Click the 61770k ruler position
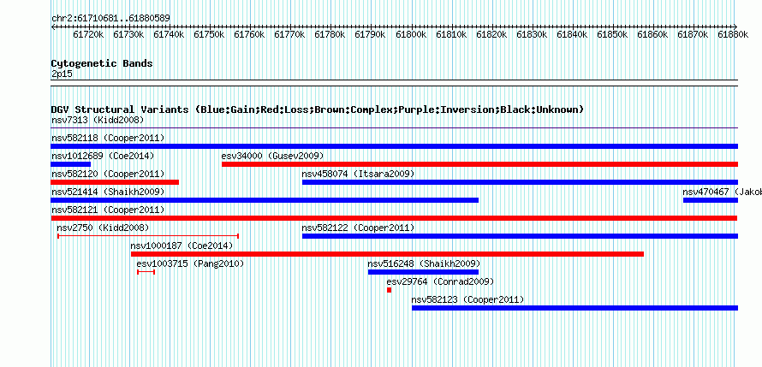This screenshot has height=367, width=762. click(289, 34)
